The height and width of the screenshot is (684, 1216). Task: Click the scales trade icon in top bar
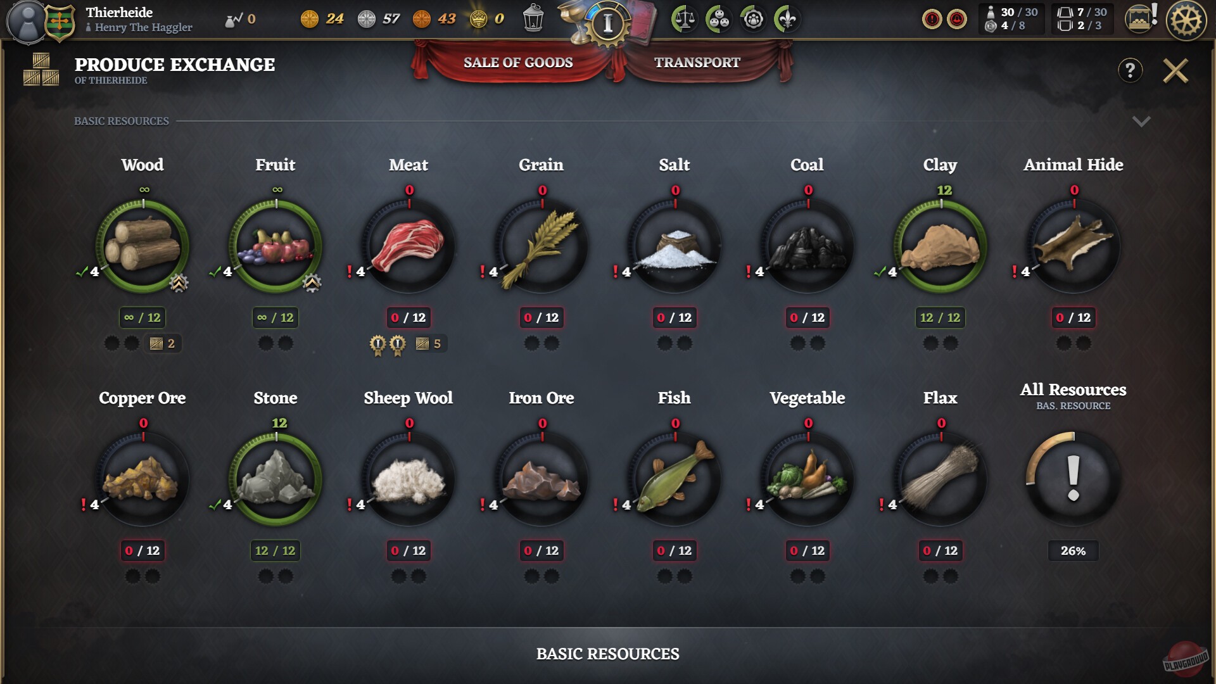[684, 20]
